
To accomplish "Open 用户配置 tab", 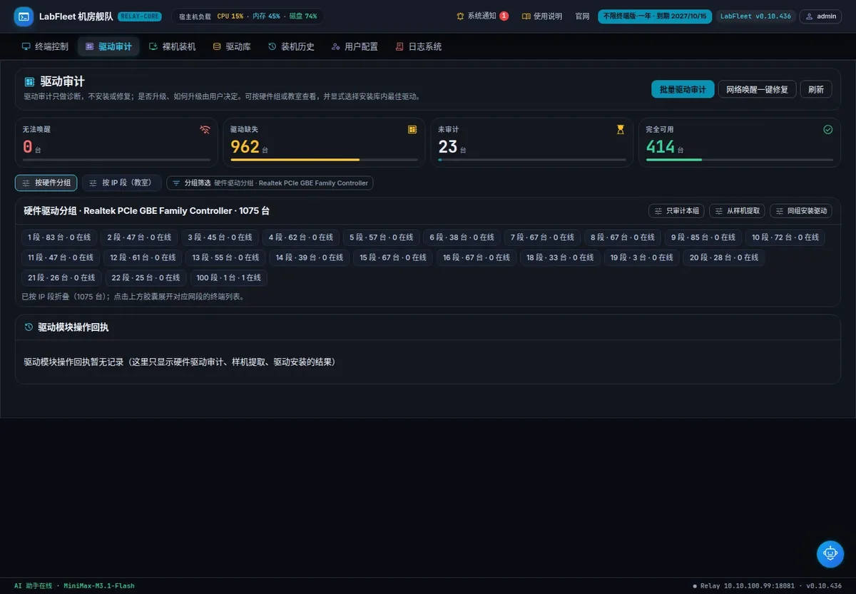I will (x=355, y=46).
